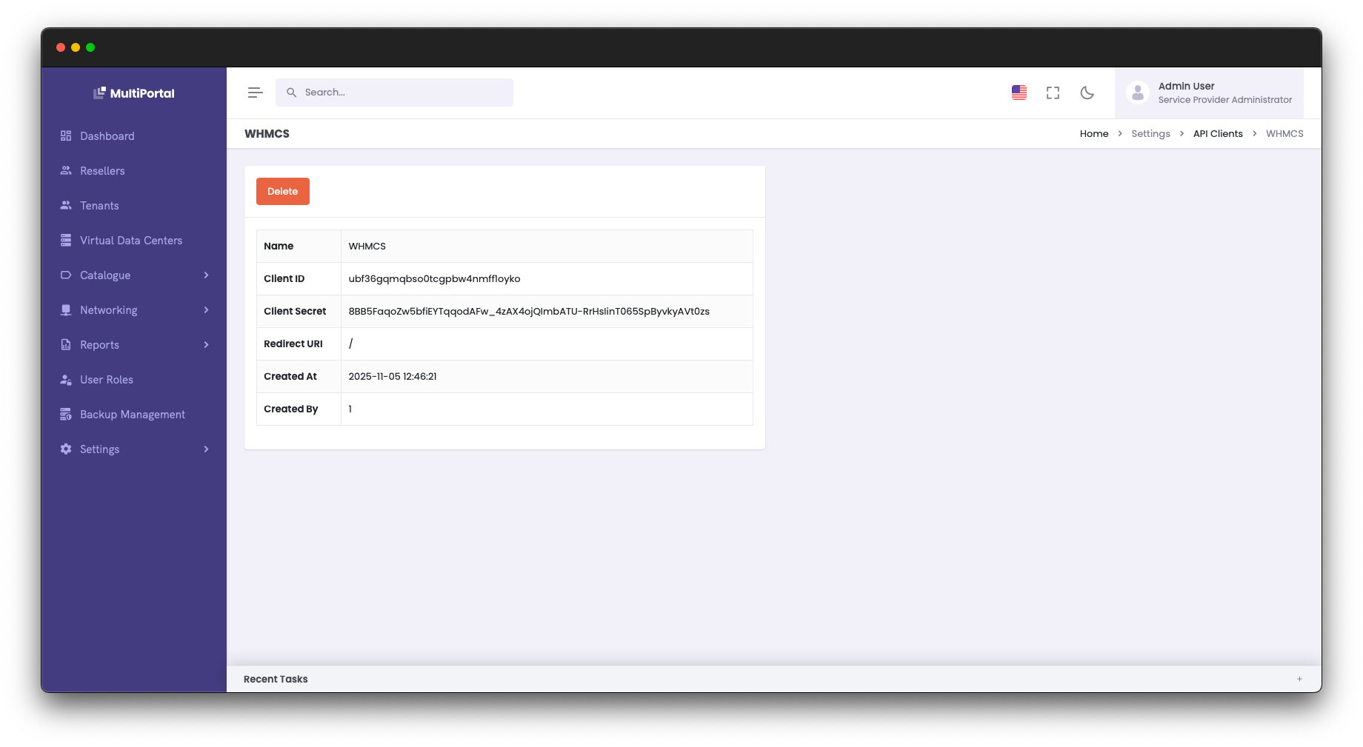The width and height of the screenshot is (1363, 747).
Task: Expand the Catalogue submenu chevron
Action: [206, 275]
